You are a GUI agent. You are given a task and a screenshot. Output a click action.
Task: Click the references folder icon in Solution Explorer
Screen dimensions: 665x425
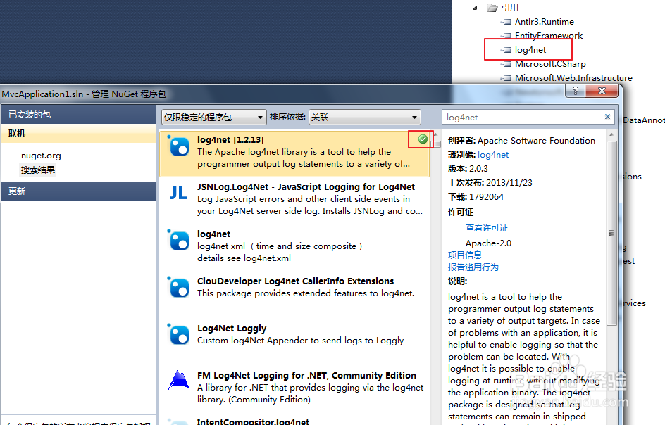point(492,8)
